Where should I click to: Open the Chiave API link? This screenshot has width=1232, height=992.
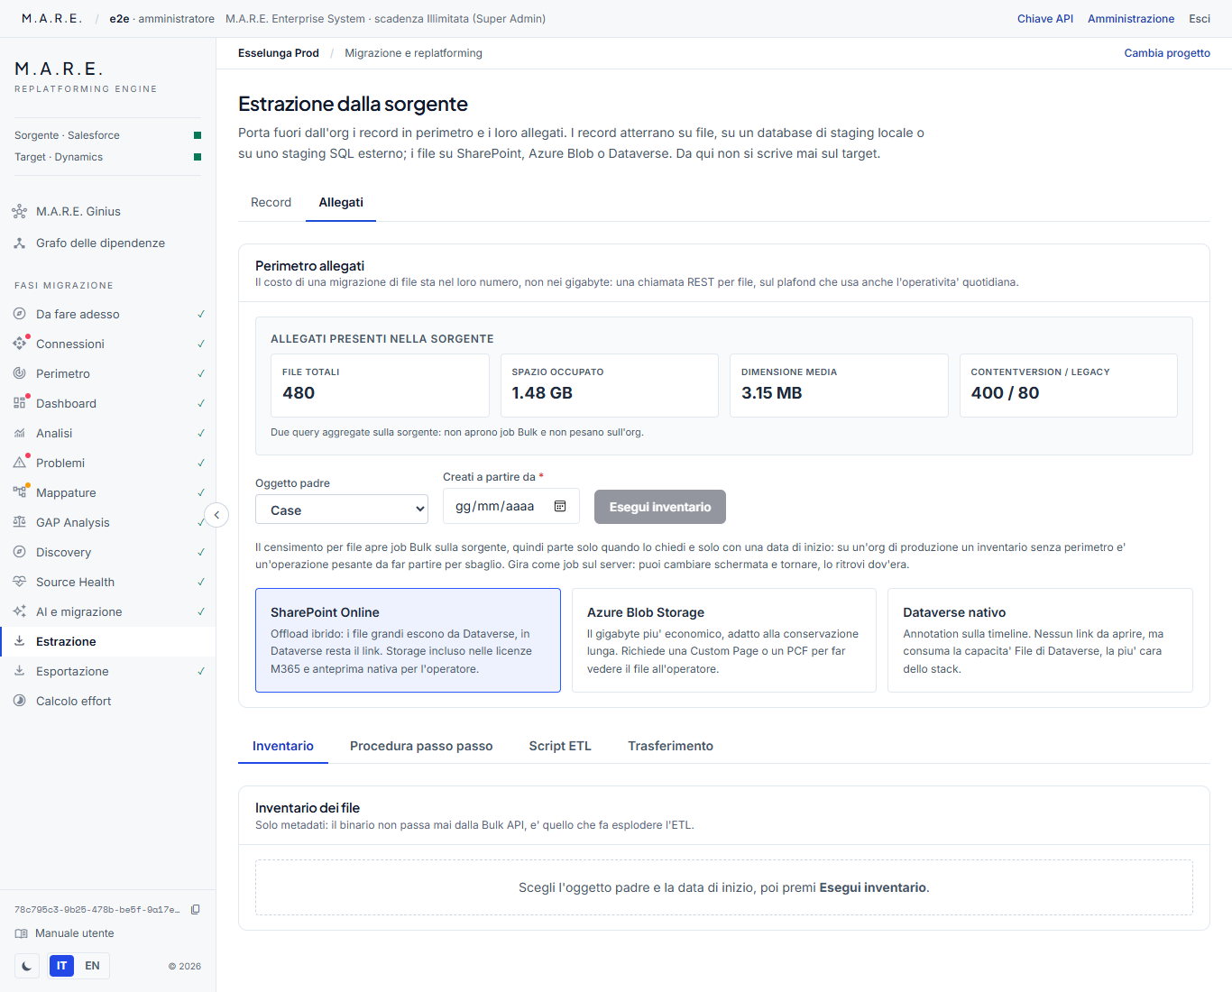pyautogui.click(x=1045, y=19)
